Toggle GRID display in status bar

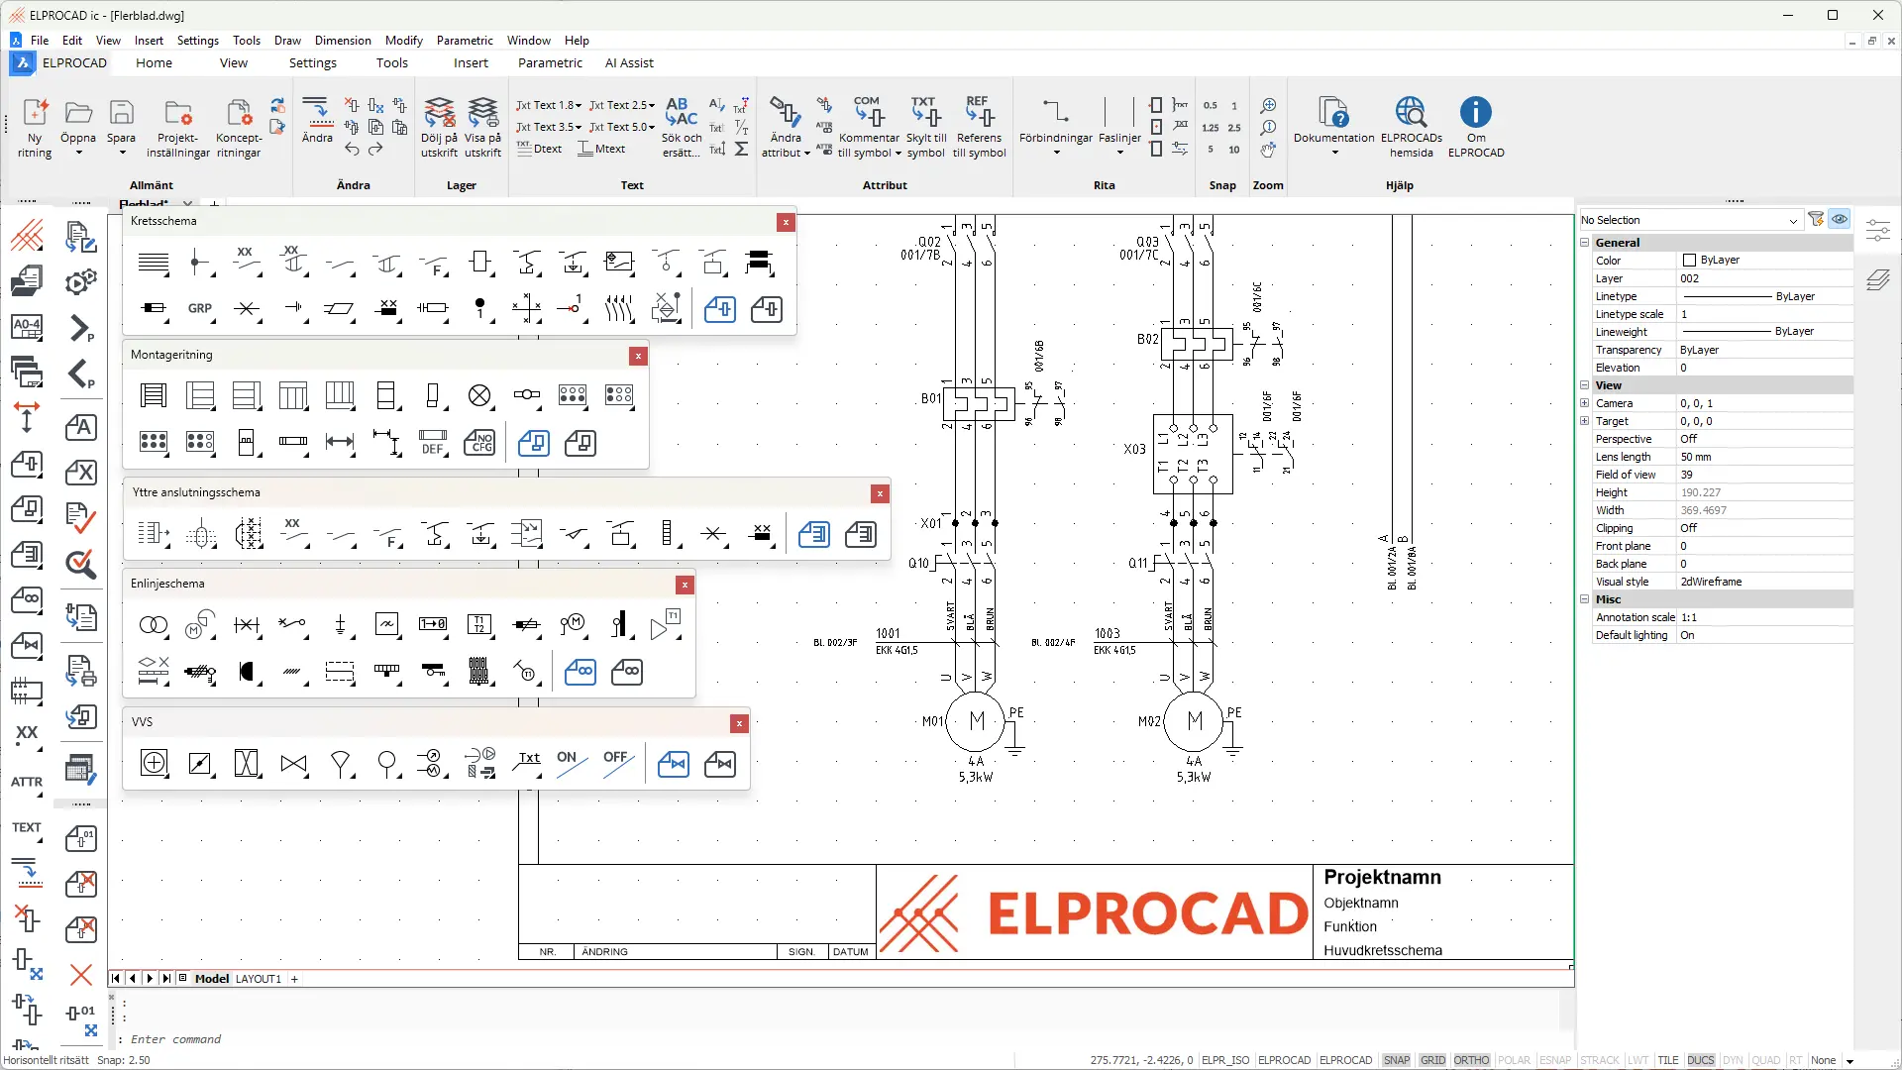(1432, 1060)
